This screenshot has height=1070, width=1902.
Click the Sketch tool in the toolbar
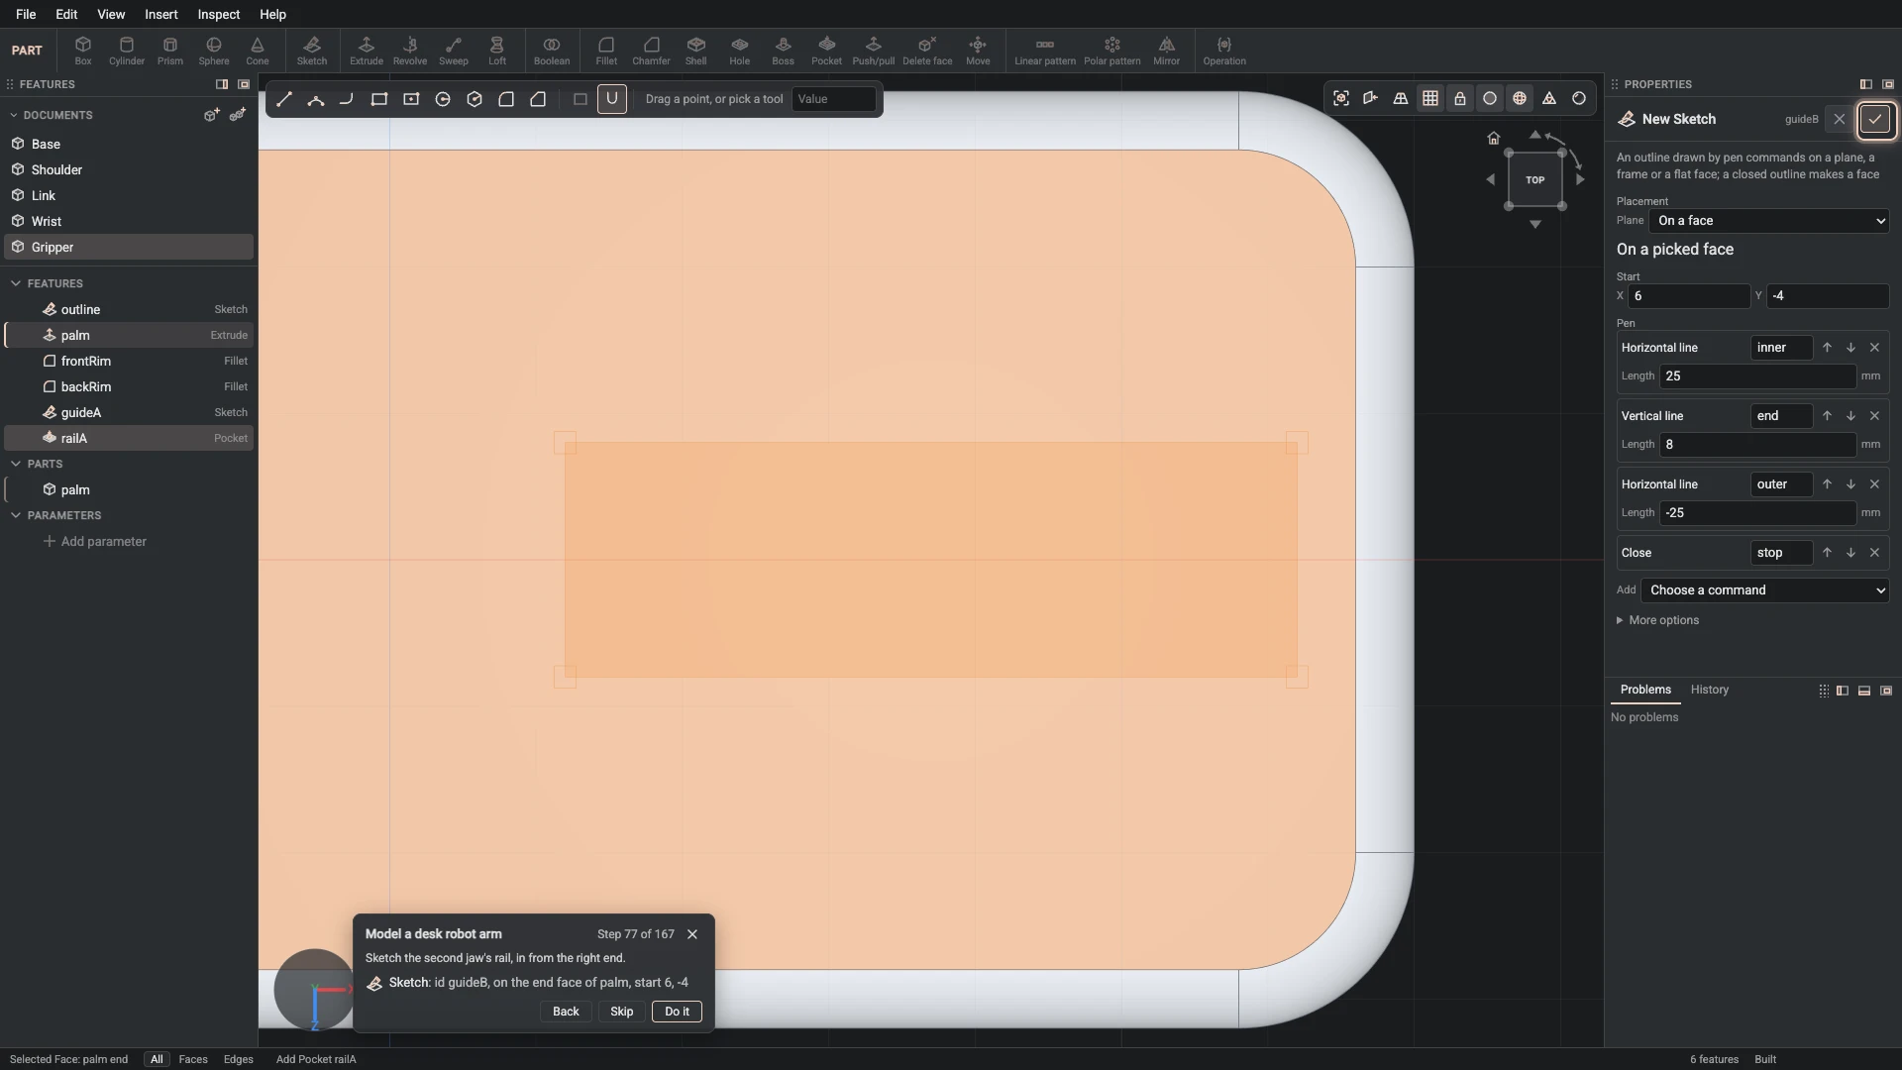312,51
